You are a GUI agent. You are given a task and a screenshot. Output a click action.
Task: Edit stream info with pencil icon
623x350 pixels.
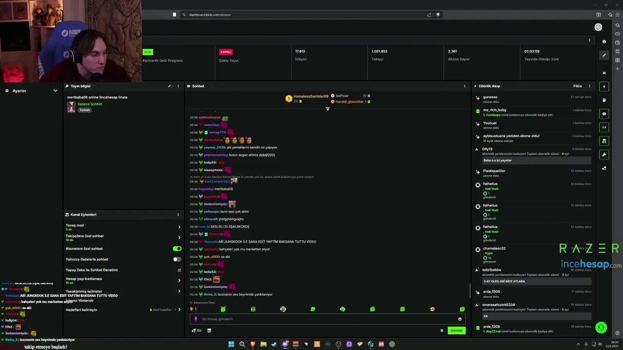169,86
